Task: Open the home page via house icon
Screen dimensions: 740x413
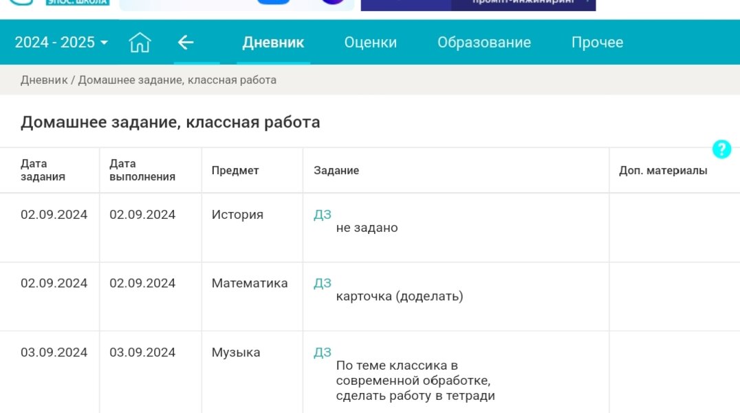Action: pyautogui.click(x=140, y=42)
